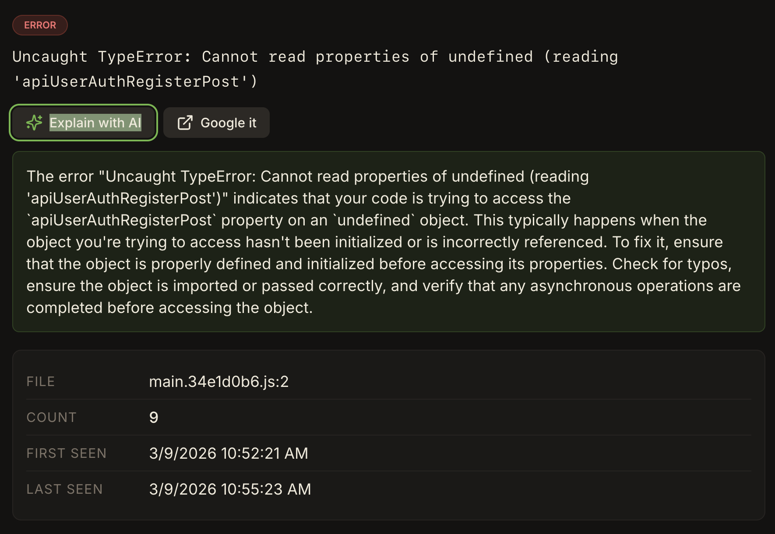Open the file link main.34e1d0b6.js:2
Image resolution: width=775 pixels, height=534 pixels.
point(219,381)
